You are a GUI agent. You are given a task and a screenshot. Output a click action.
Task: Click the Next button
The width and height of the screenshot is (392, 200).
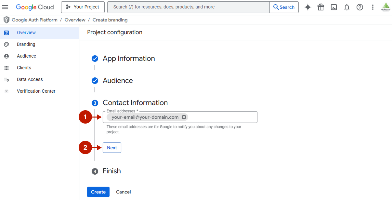(x=112, y=147)
